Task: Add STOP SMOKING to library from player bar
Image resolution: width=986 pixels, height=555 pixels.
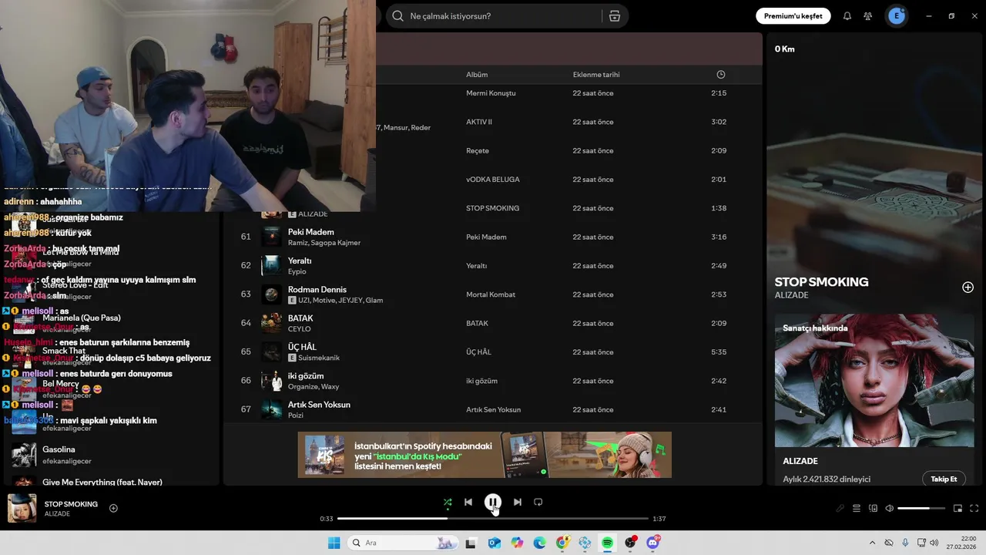Action: (x=113, y=508)
